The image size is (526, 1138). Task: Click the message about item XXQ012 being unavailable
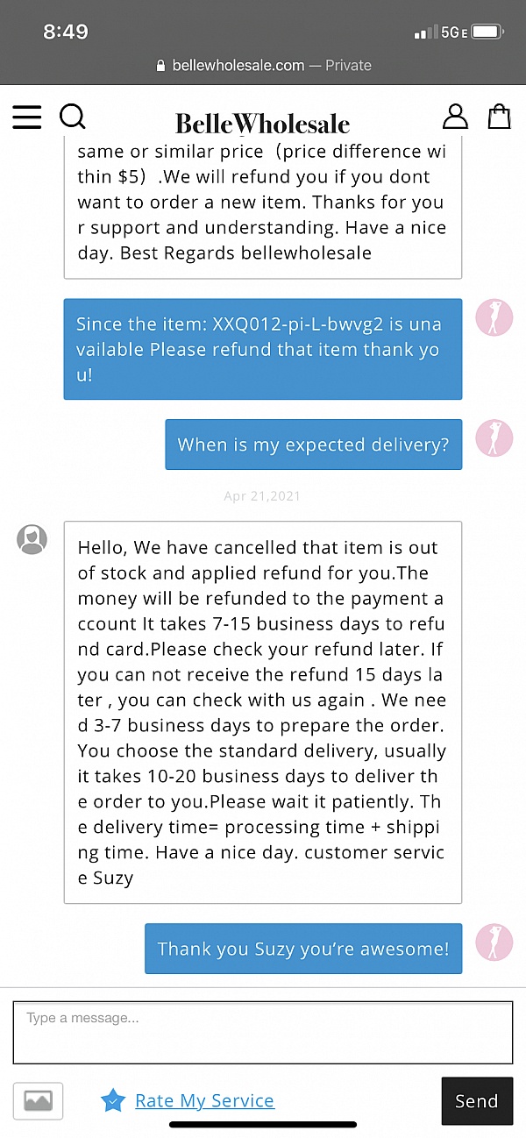[262, 349]
